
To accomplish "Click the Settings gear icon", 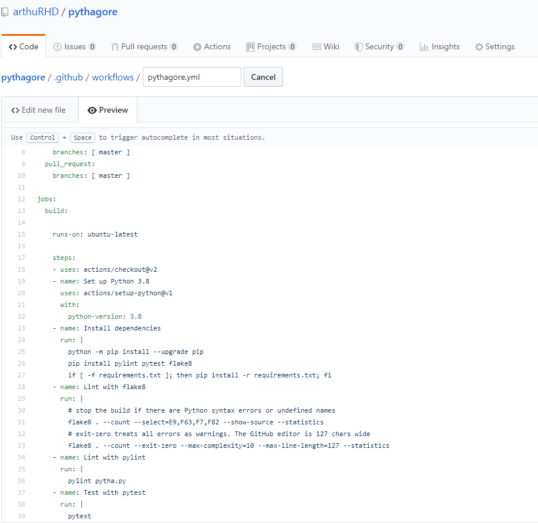I will (x=479, y=47).
